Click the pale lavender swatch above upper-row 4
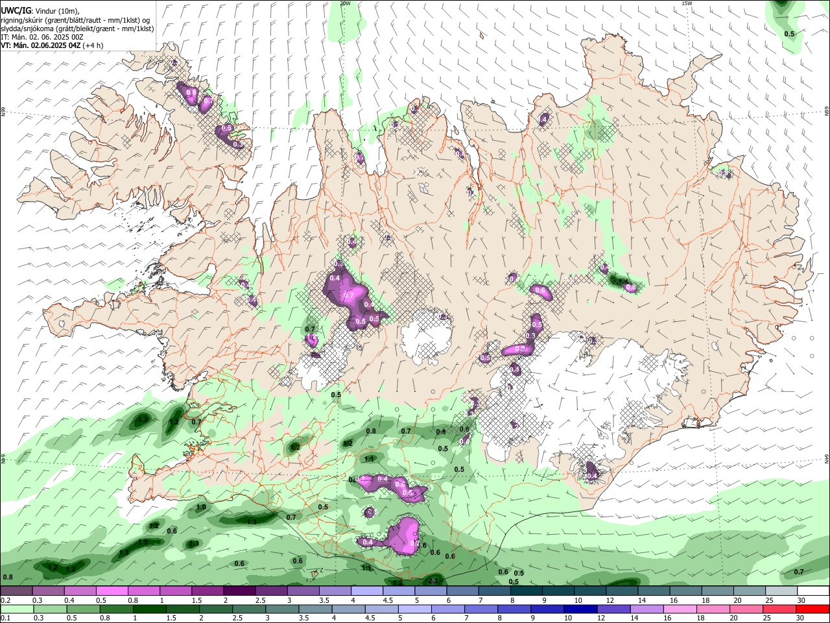830x623 pixels. point(366,591)
